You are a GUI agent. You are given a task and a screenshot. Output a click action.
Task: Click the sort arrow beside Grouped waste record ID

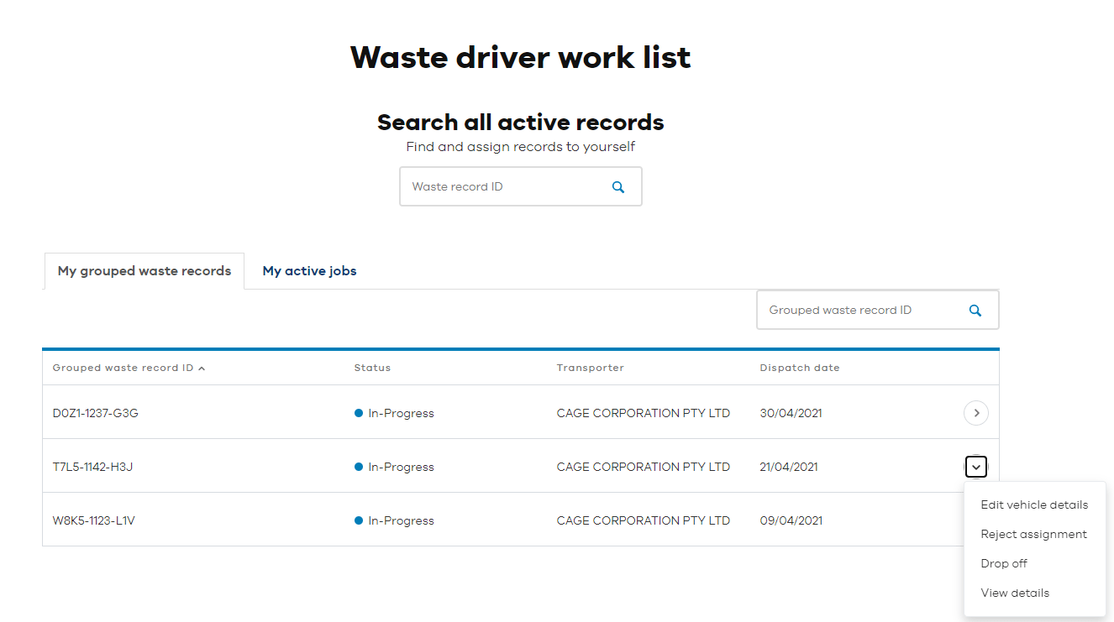tap(202, 368)
